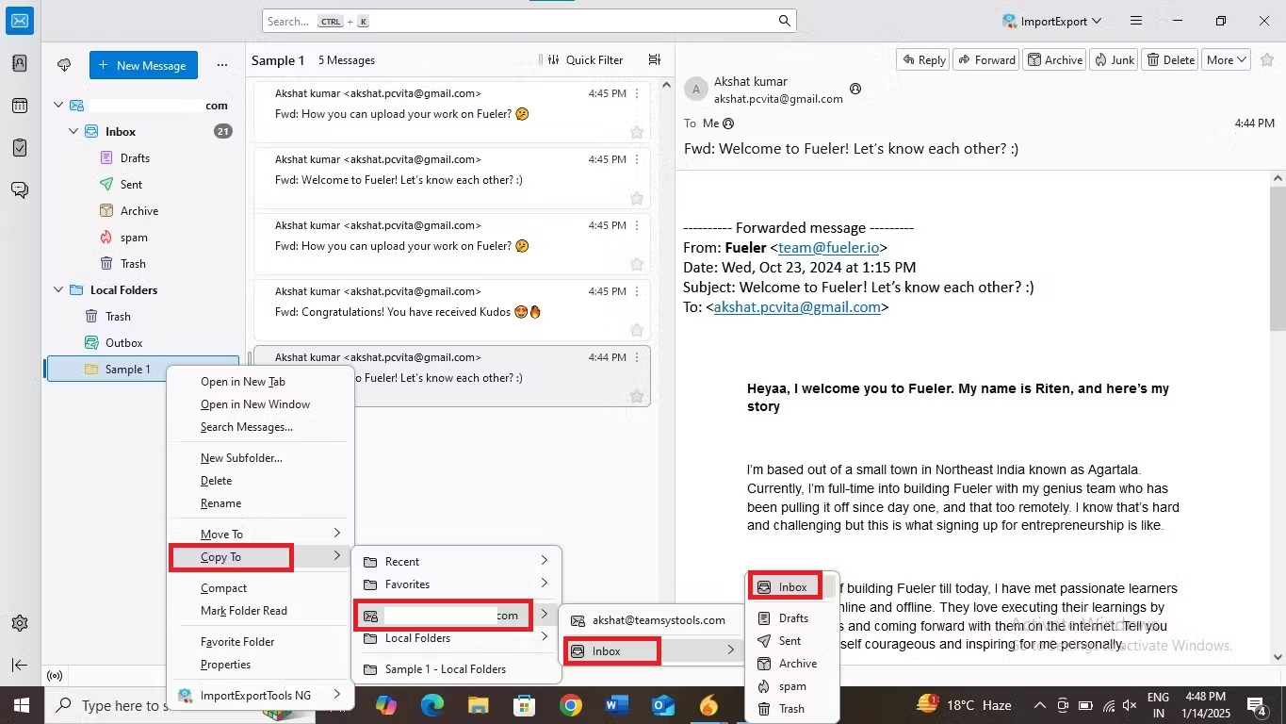The image size is (1286, 724).
Task: Open Outlook from the taskbar
Action: coord(662,705)
